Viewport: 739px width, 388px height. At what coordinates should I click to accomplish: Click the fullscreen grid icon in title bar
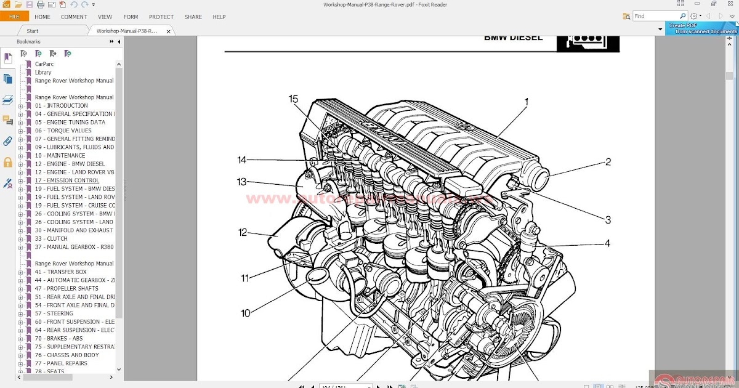(680, 3)
